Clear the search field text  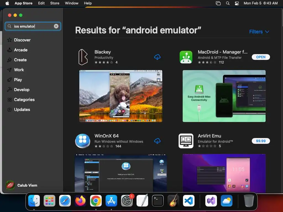point(56,26)
